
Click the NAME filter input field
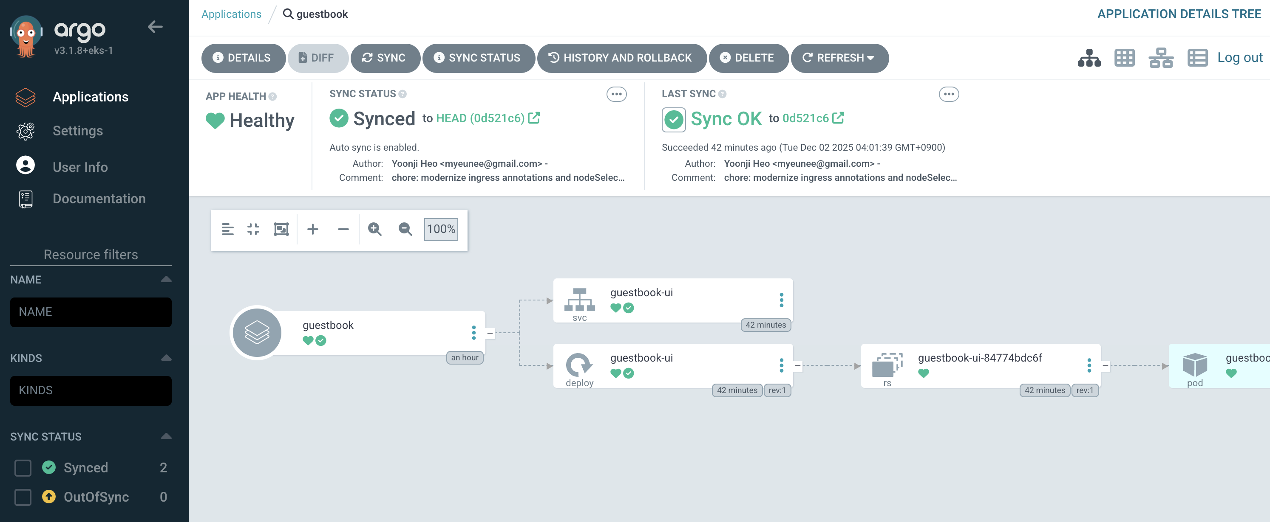click(x=91, y=312)
